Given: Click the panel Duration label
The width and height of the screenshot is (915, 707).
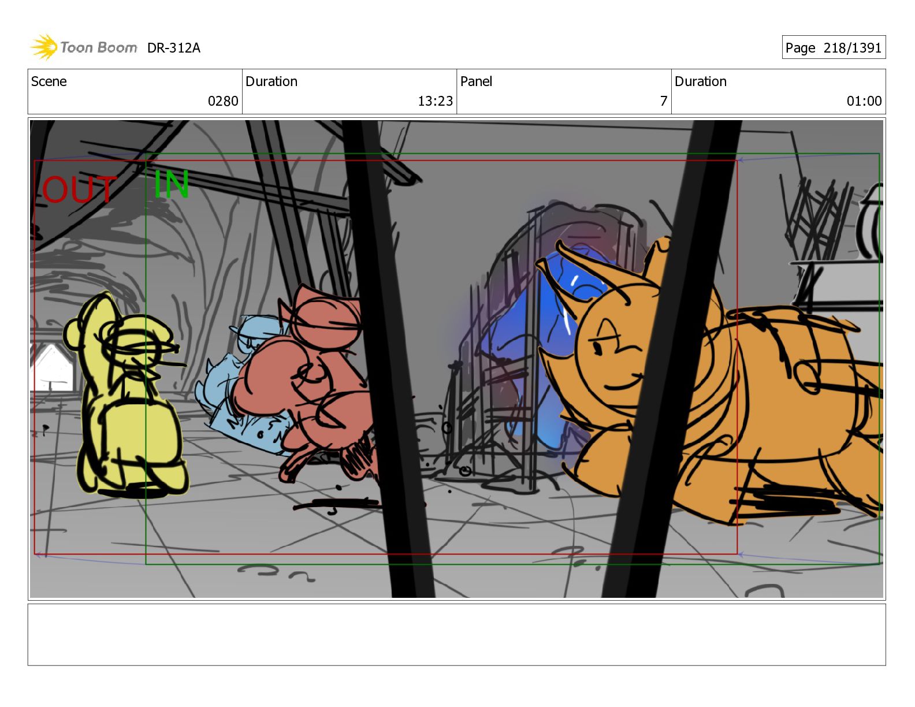Looking at the screenshot, I should click(701, 81).
